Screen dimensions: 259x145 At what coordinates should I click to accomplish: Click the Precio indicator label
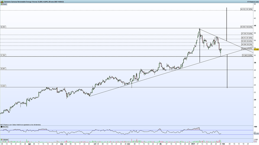pos(4,4)
